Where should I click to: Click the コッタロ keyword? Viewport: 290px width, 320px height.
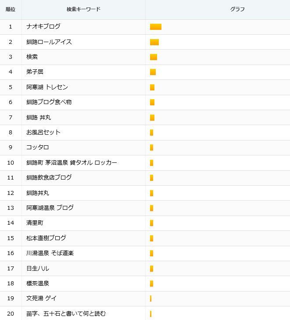point(38,147)
